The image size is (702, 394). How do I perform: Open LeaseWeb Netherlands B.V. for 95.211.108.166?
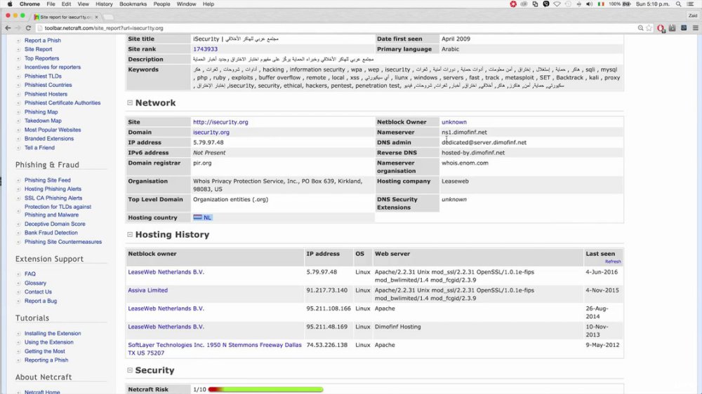coord(166,308)
